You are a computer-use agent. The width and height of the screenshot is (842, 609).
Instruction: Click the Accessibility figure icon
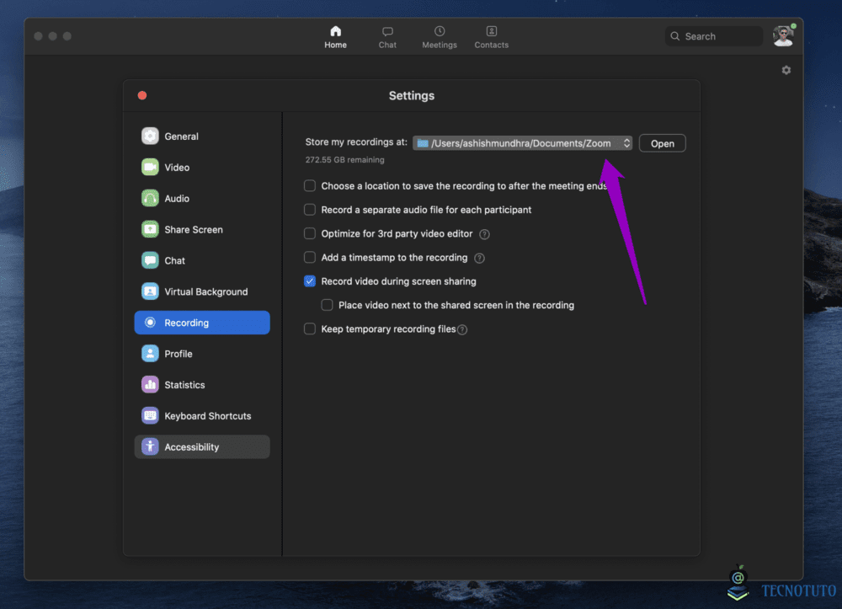(x=150, y=446)
